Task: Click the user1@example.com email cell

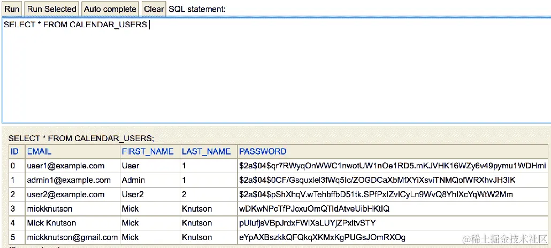Action: 66,166
